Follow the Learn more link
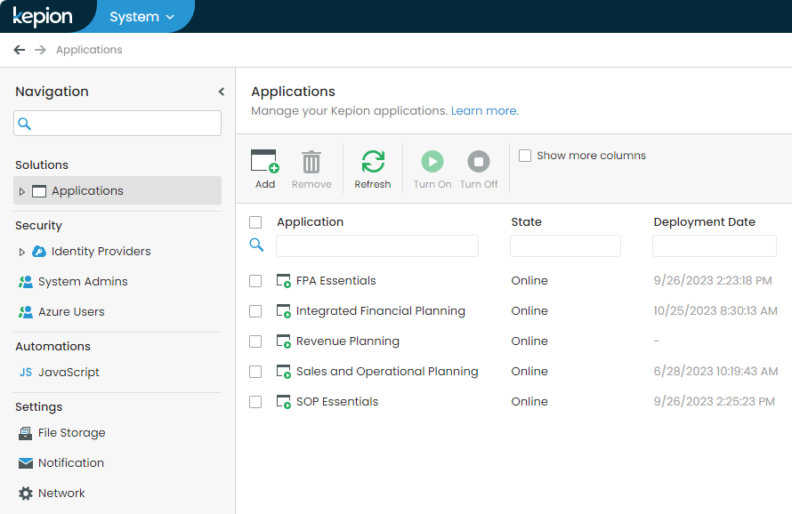This screenshot has height=514, width=792. click(x=485, y=110)
